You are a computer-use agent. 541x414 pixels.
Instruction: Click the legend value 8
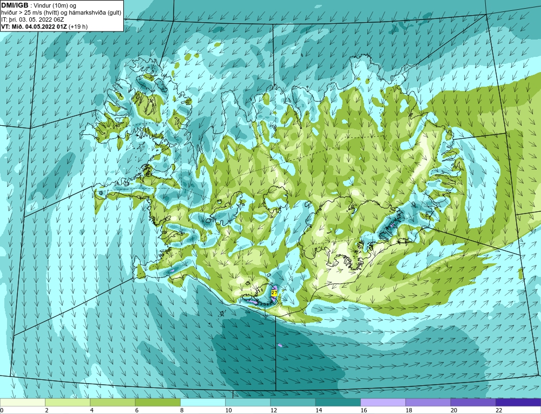[182, 410]
